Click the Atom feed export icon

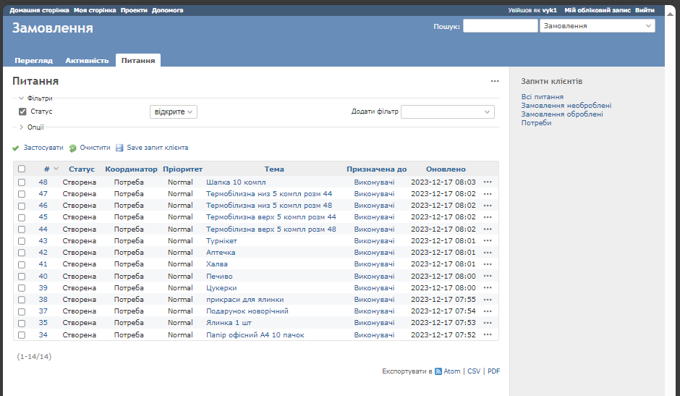click(x=438, y=371)
